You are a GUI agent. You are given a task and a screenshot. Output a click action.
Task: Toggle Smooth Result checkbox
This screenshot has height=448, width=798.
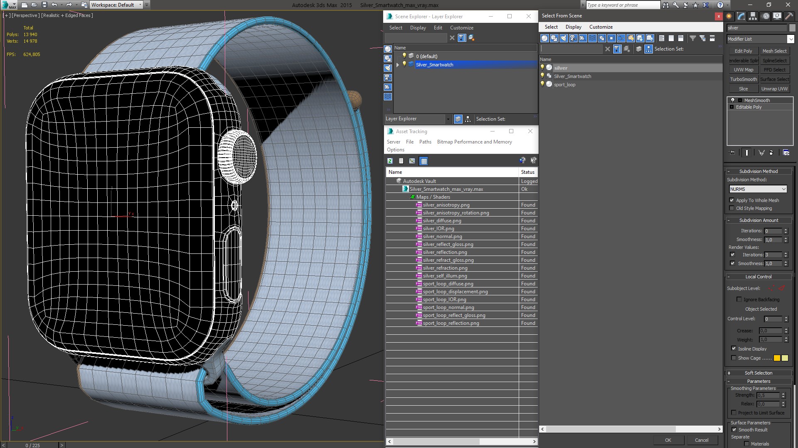coord(734,430)
